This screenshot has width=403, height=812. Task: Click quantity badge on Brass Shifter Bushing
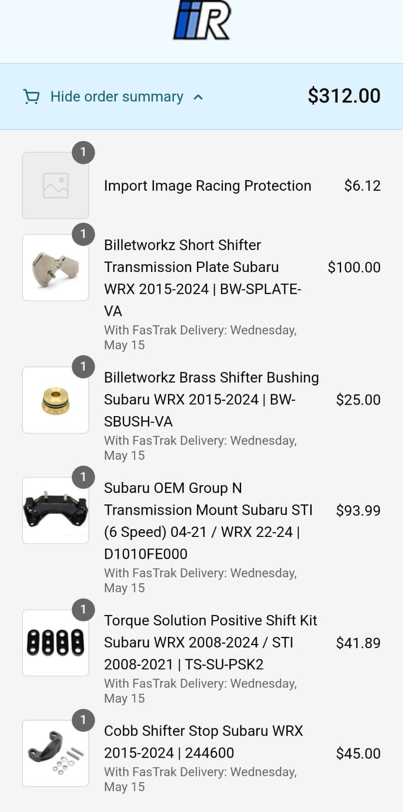point(83,366)
